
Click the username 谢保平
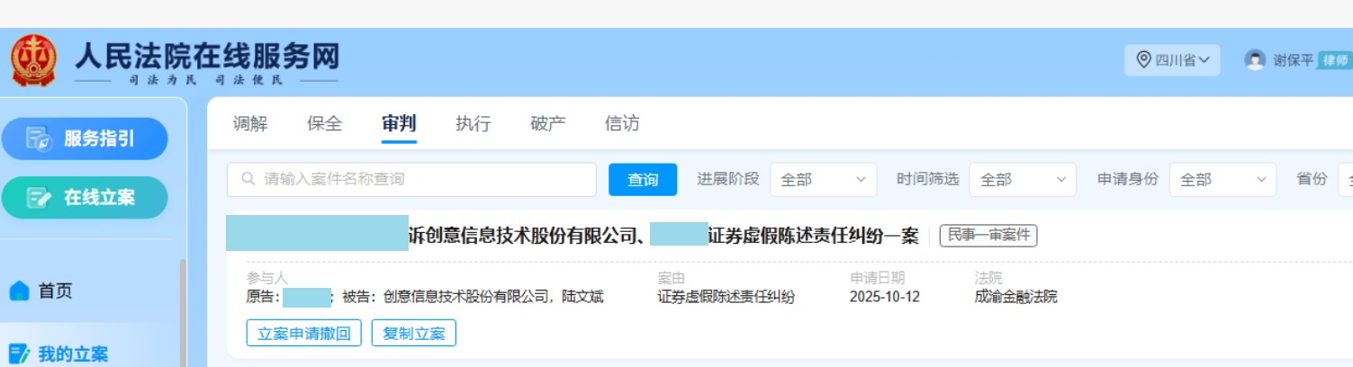(x=1294, y=60)
